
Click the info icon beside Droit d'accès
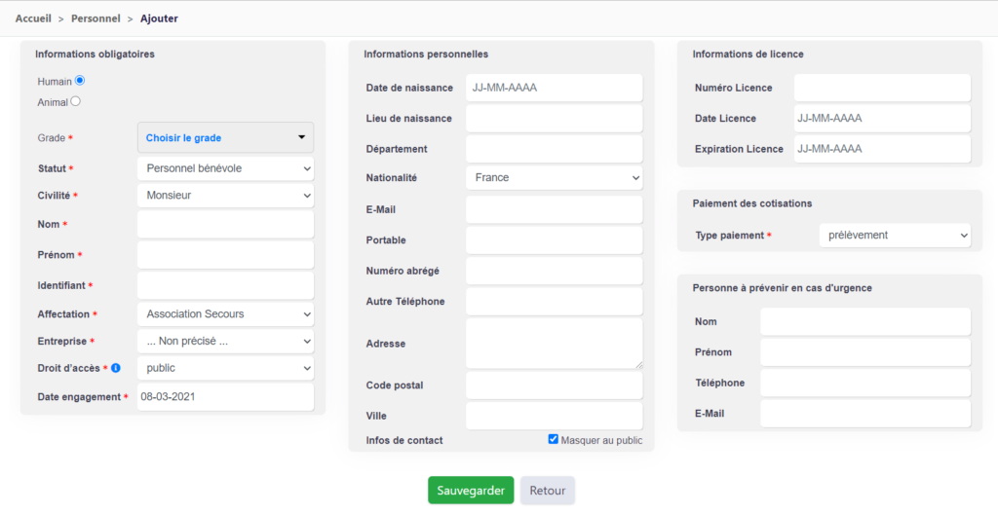click(116, 368)
